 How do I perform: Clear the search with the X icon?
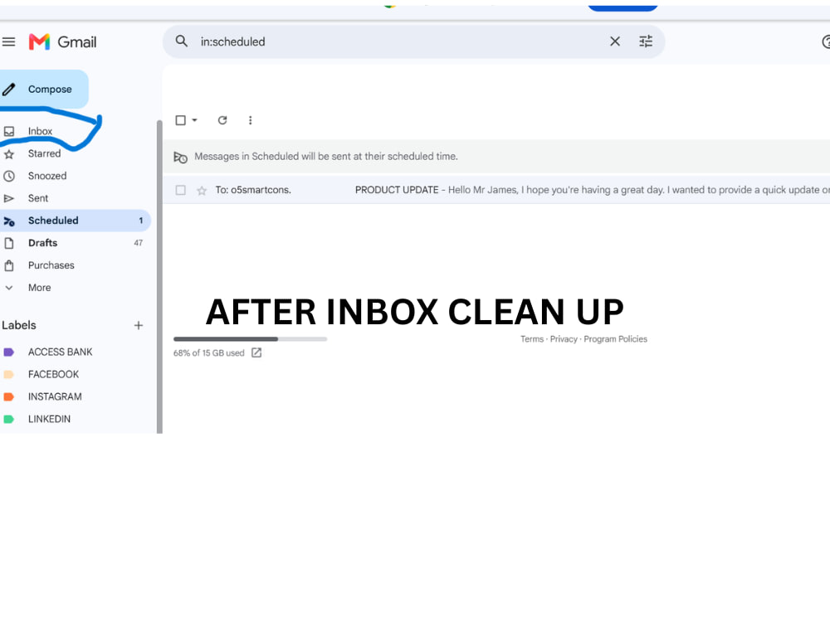(614, 41)
